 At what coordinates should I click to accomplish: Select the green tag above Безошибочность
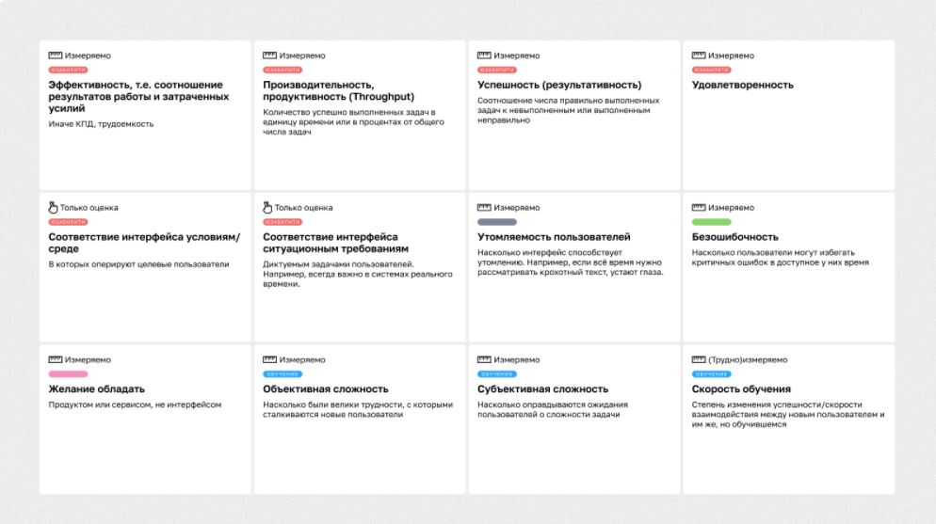[712, 222]
